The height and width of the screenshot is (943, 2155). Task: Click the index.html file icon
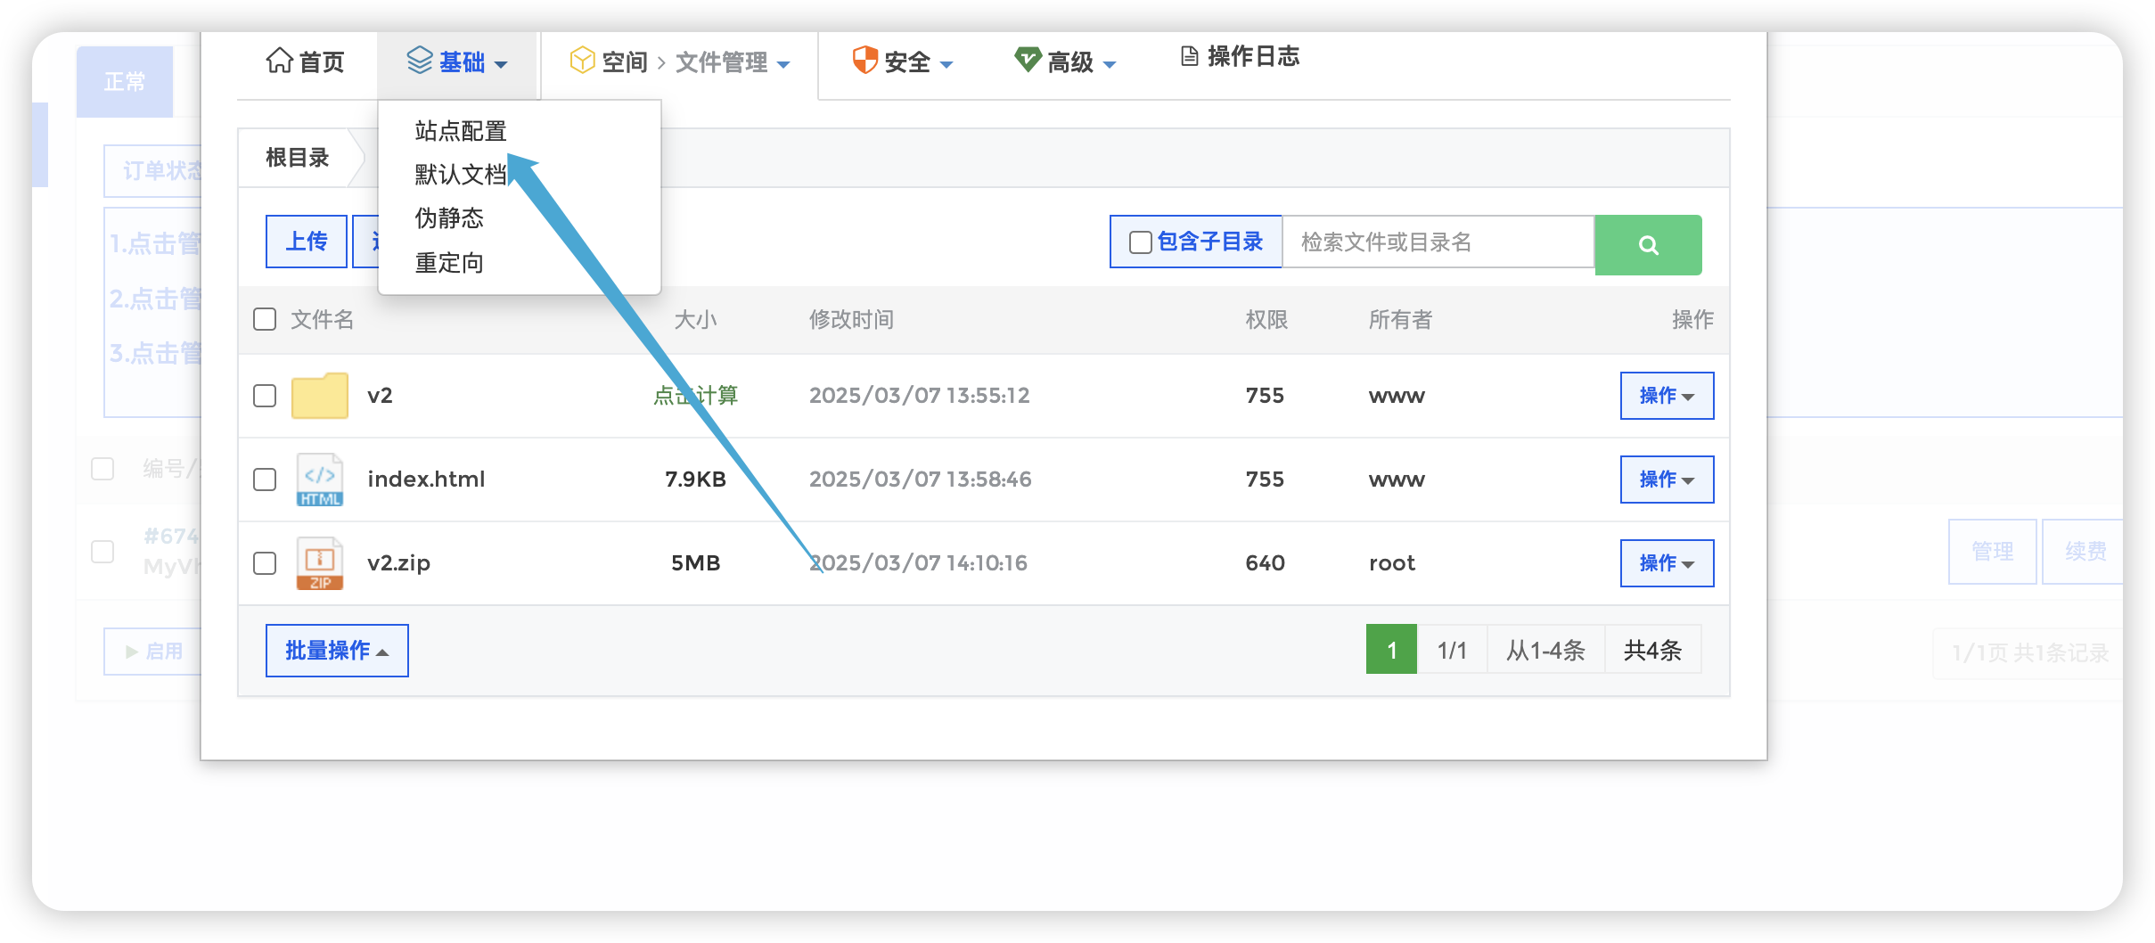point(320,480)
